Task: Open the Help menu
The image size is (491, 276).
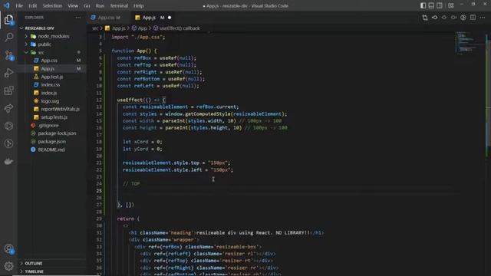Action: 138,5
